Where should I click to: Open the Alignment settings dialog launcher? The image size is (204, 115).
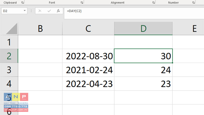(x=154, y=3)
